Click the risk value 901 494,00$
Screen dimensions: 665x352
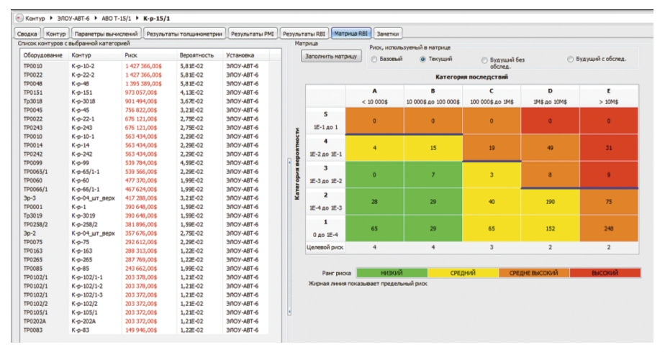coord(141,101)
